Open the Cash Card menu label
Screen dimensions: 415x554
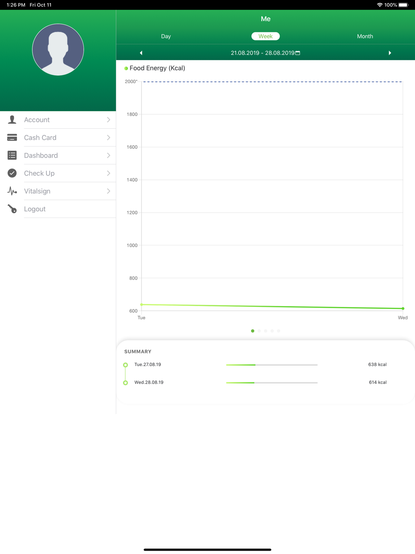(40, 137)
